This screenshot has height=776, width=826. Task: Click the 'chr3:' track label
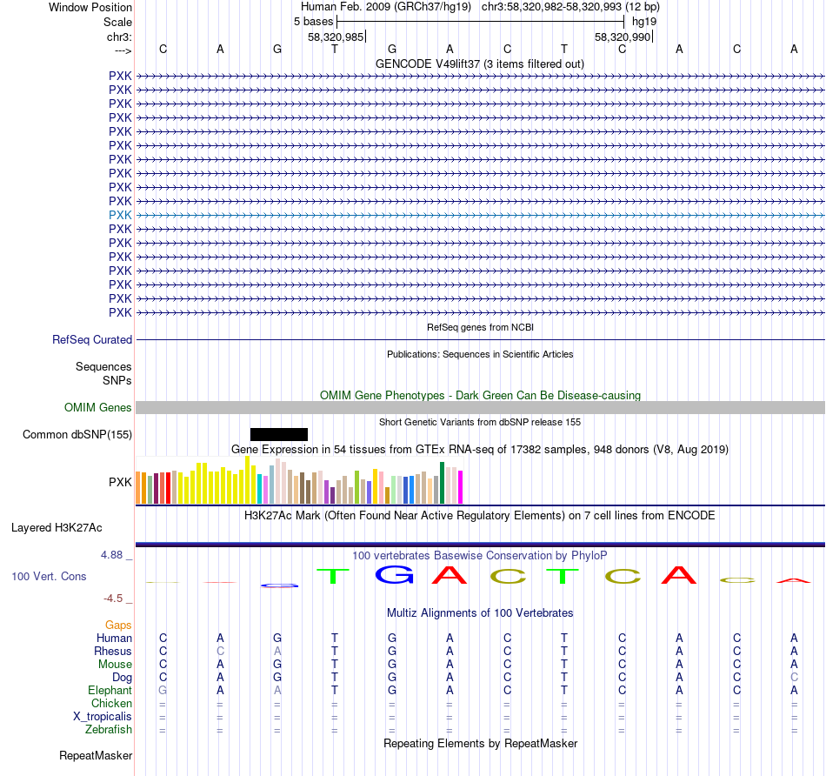click(119, 37)
